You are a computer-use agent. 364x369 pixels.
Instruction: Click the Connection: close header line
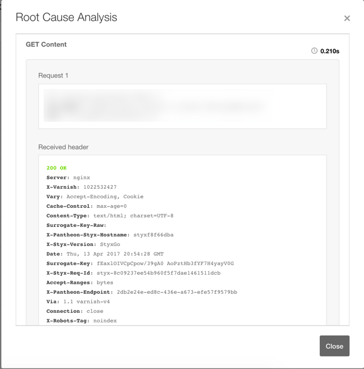(x=75, y=311)
